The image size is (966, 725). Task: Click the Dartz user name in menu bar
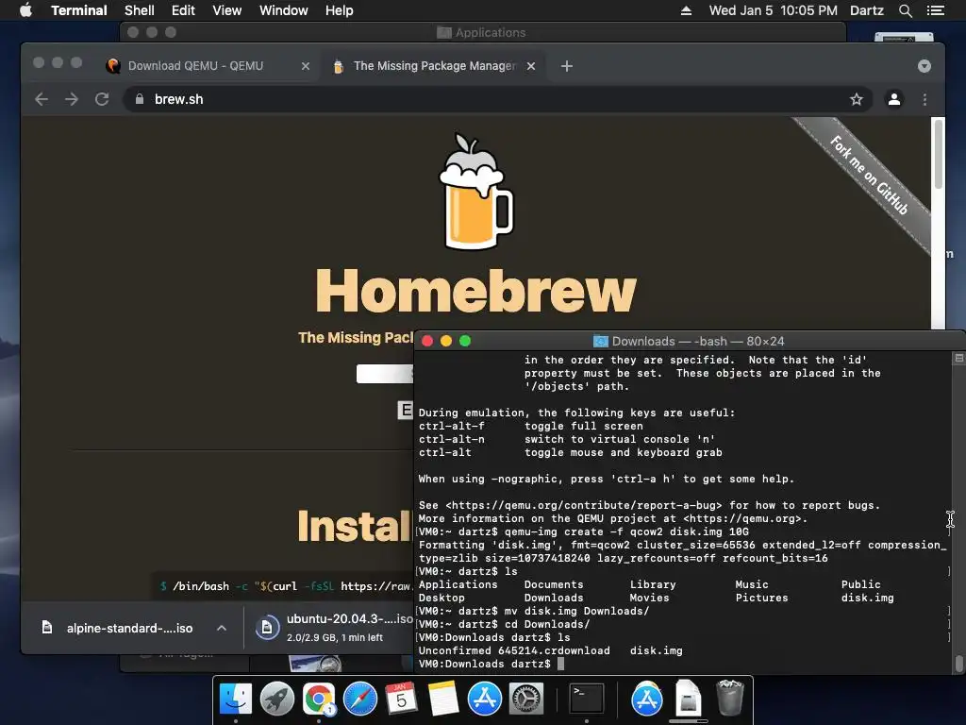coord(866,10)
